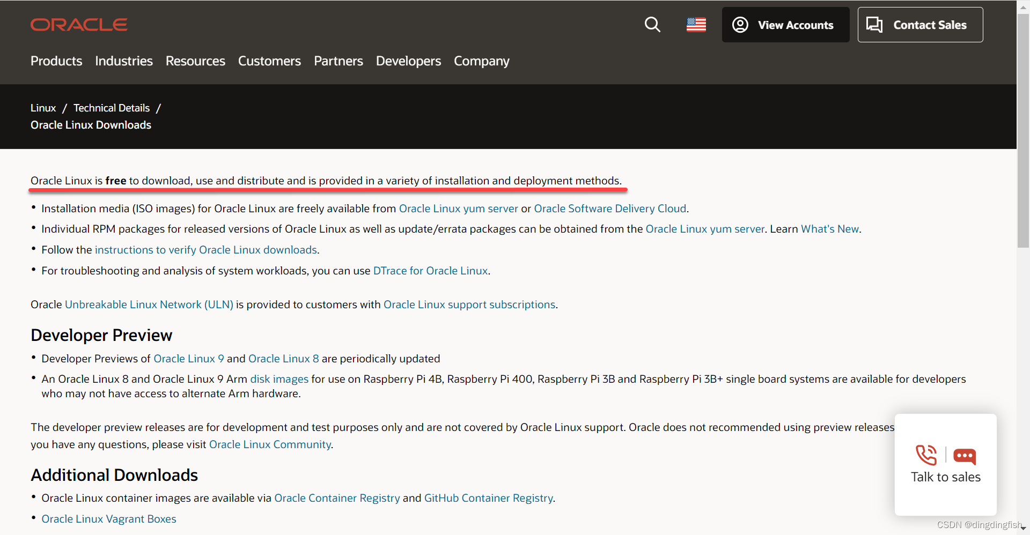Go to the Linux breadcrumb
Screen dimensions: 1030x535
(x=43, y=108)
